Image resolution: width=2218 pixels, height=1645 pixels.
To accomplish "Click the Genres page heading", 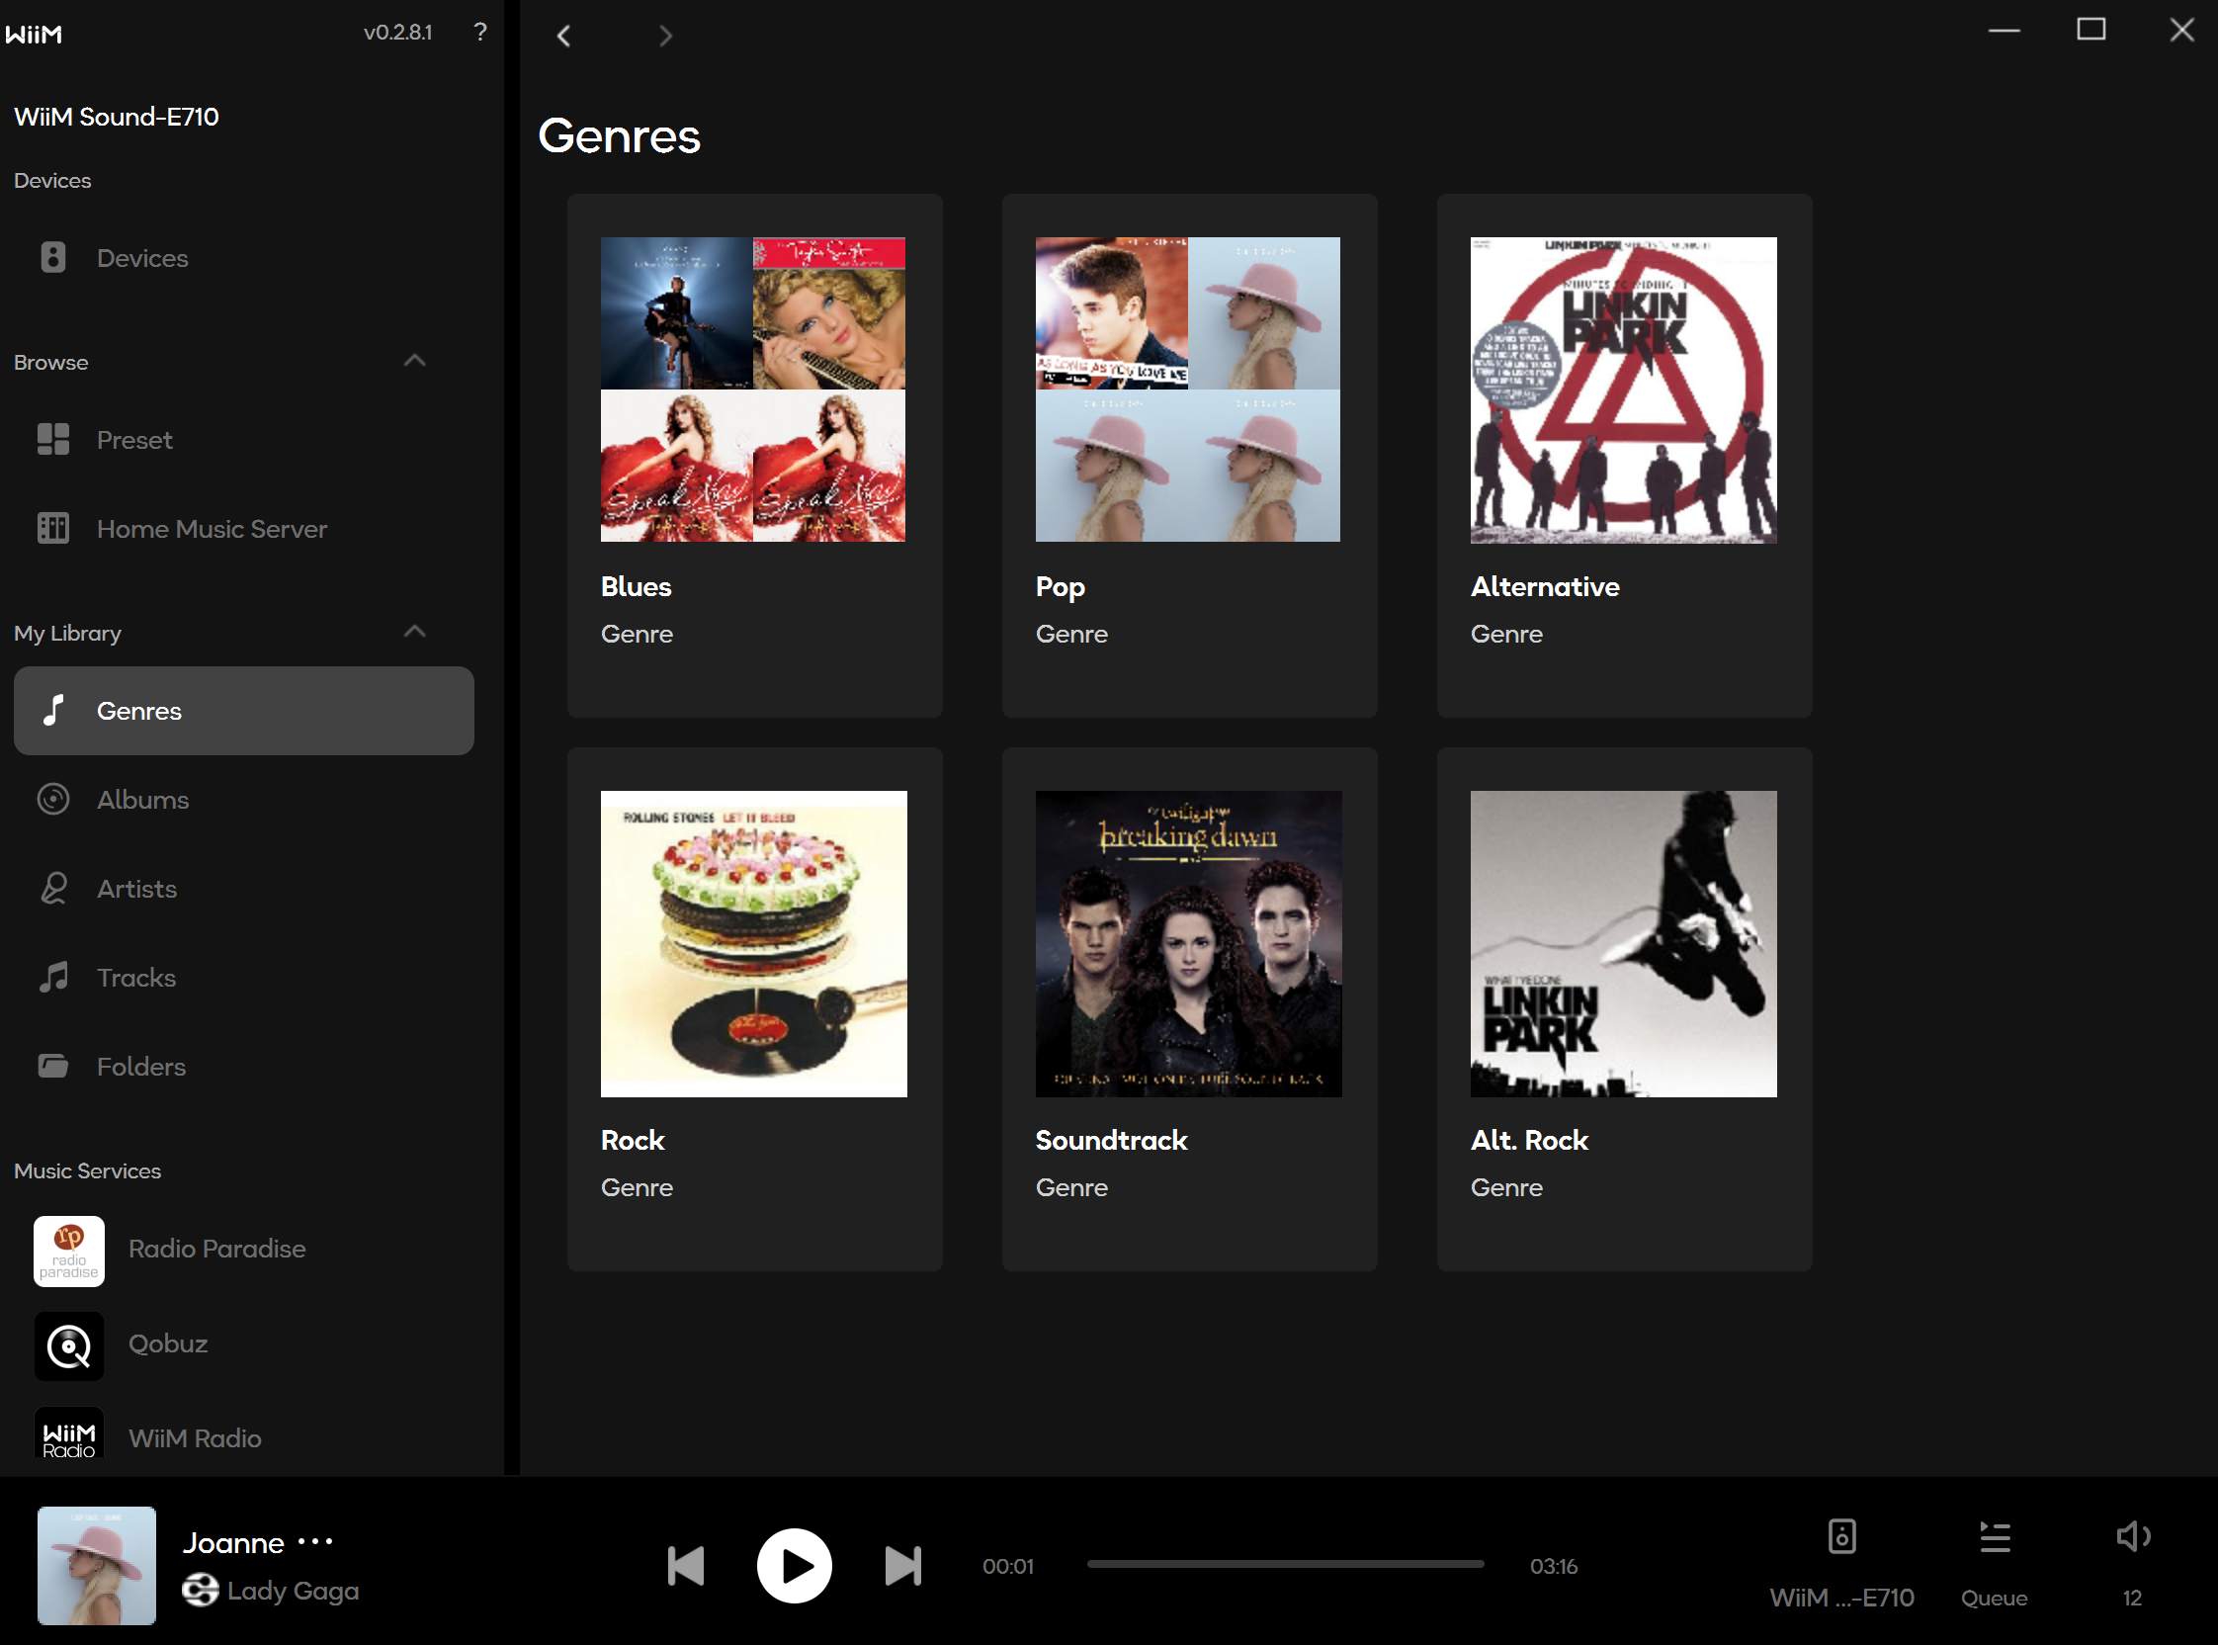I will coord(619,135).
